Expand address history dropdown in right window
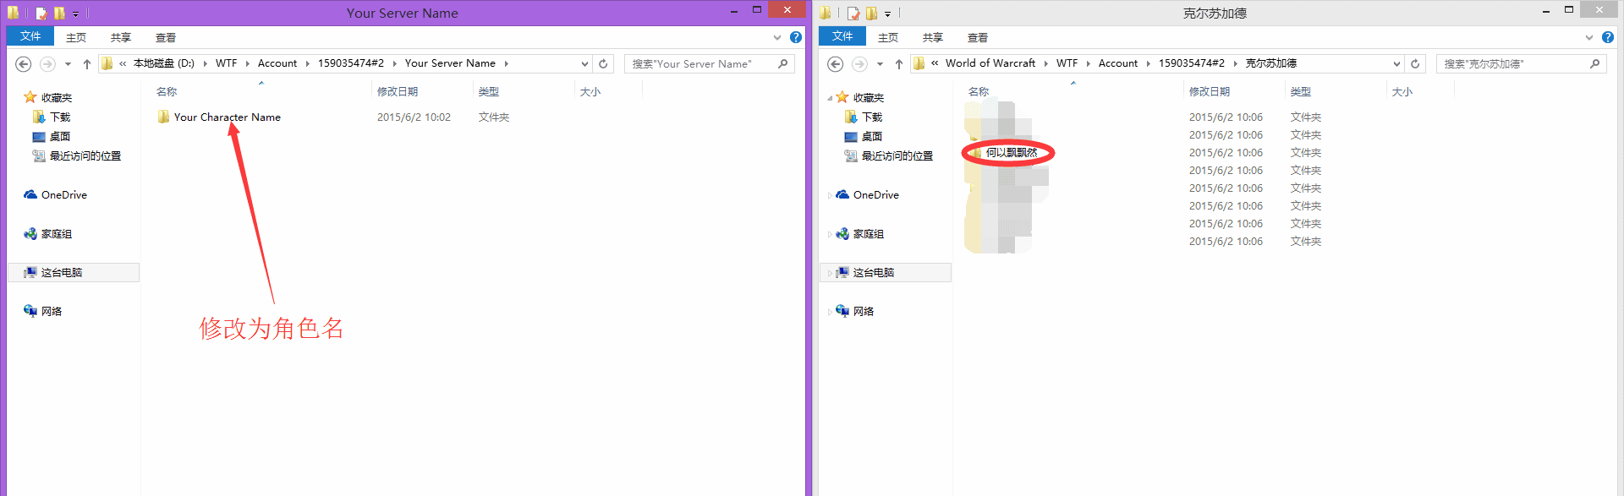The height and width of the screenshot is (496, 1624). point(1396,64)
